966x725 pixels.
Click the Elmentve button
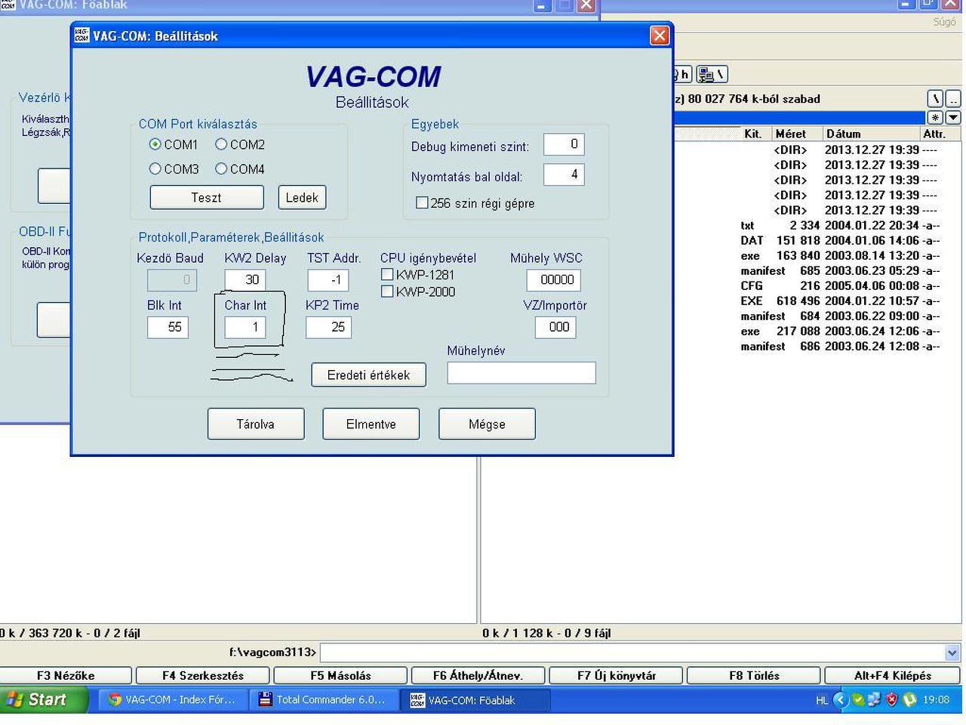coord(371,424)
